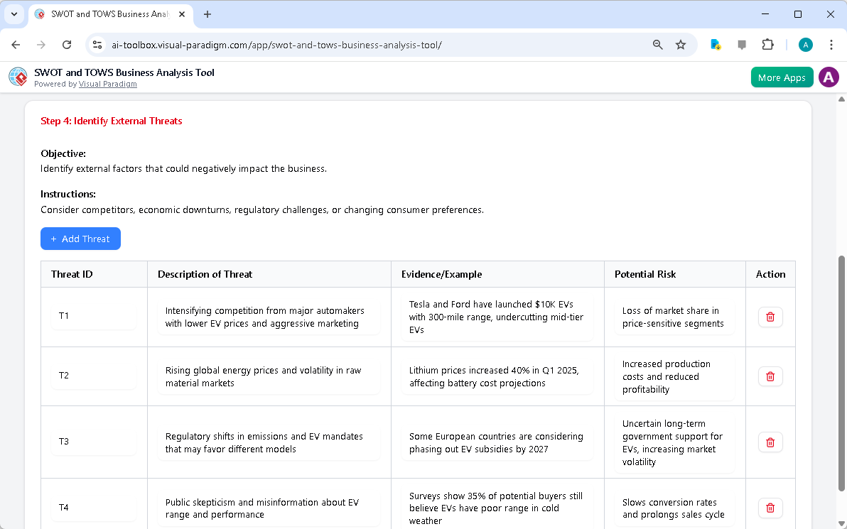Bookmark this page with the star icon
Viewport: 847px width, 529px height.
681,44
